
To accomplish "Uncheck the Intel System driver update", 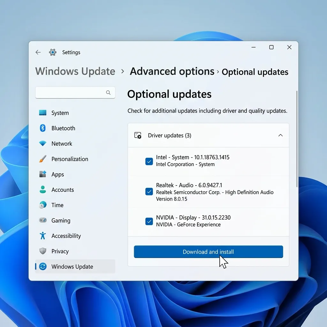I will coord(149,161).
